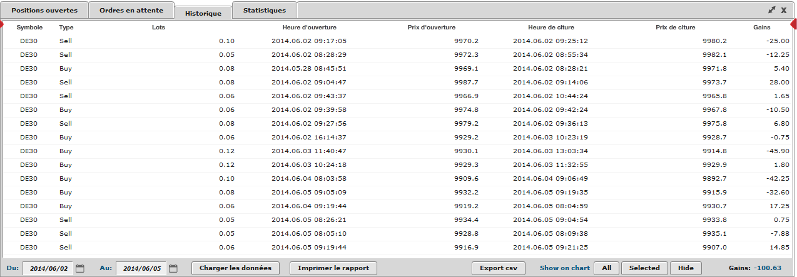Select the Statistiques tab

coord(264,11)
